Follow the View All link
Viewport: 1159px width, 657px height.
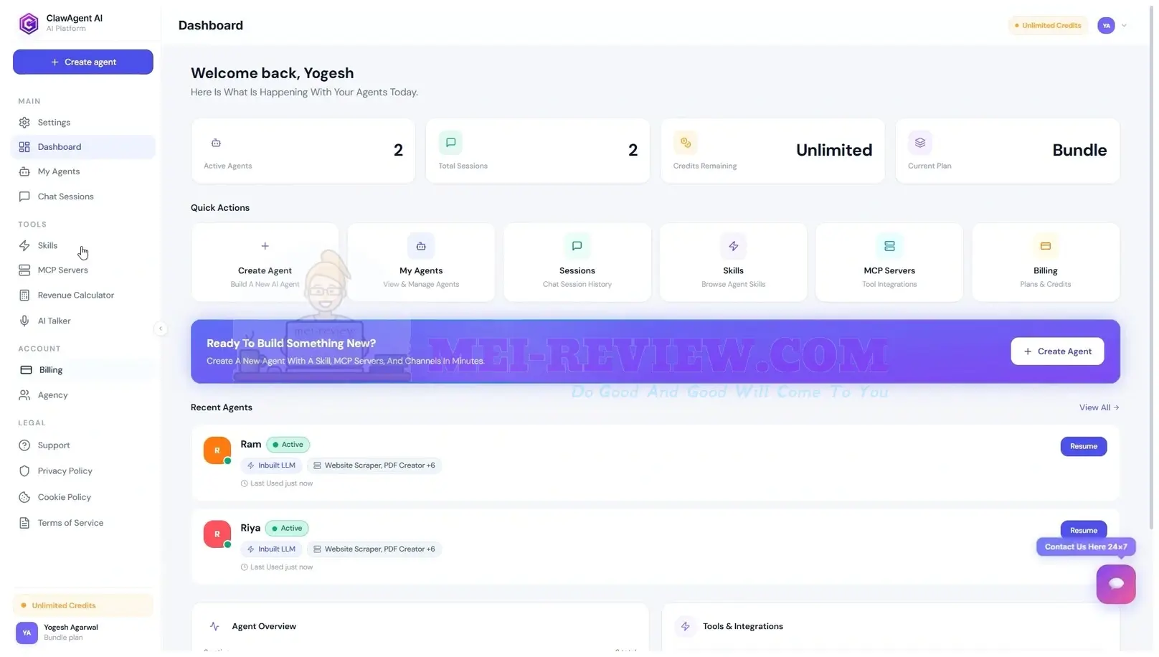1099,407
